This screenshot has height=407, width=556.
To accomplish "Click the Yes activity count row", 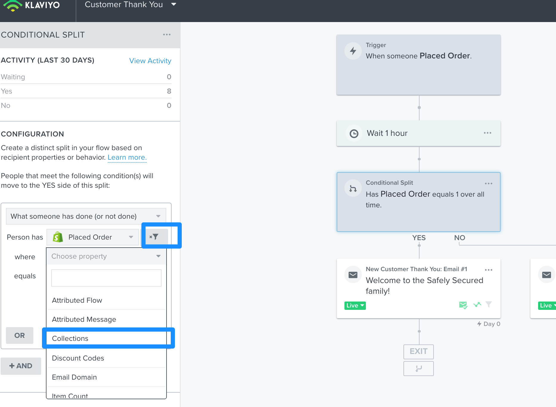I will (86, 91).
